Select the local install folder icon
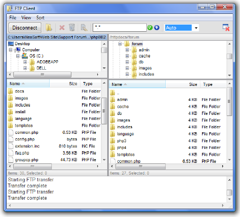The image size is (240, 217). (11, 112)
